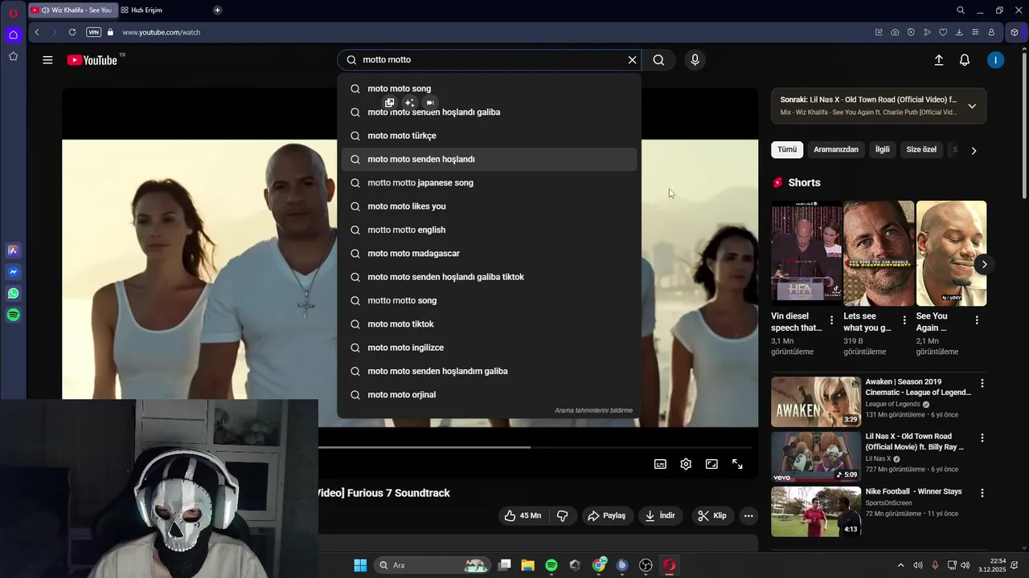Show hidden system tray icons
Viewport: 1029px width, 578px height.
[x=900, y=565]
